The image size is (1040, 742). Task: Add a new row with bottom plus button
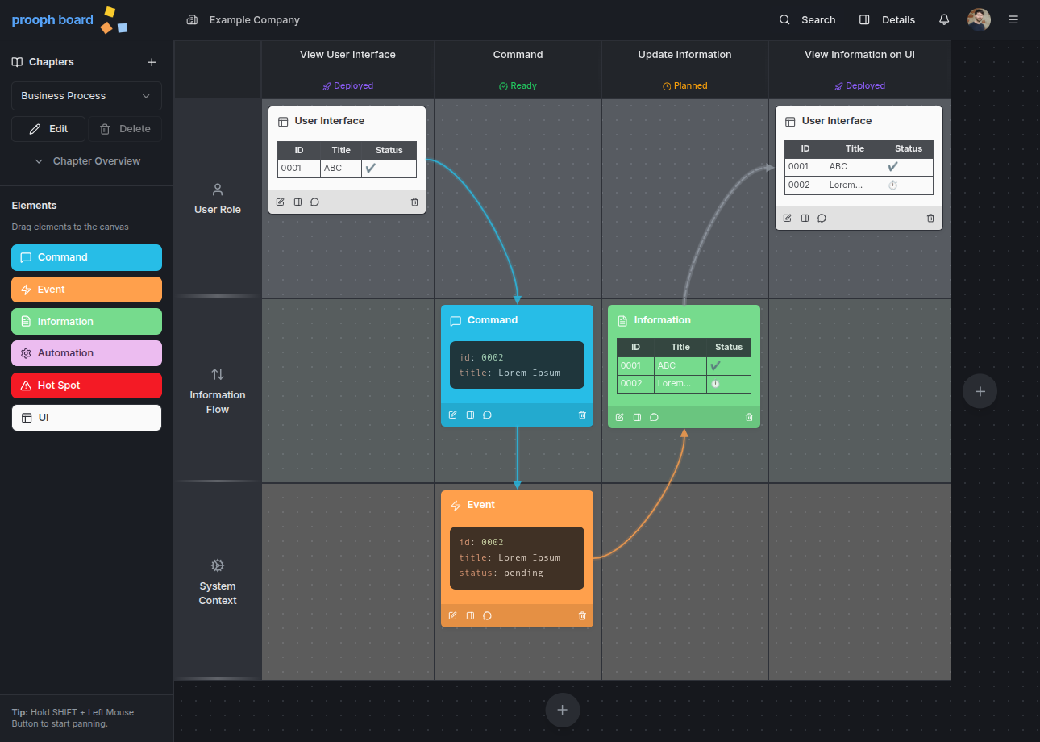point(562,710)
